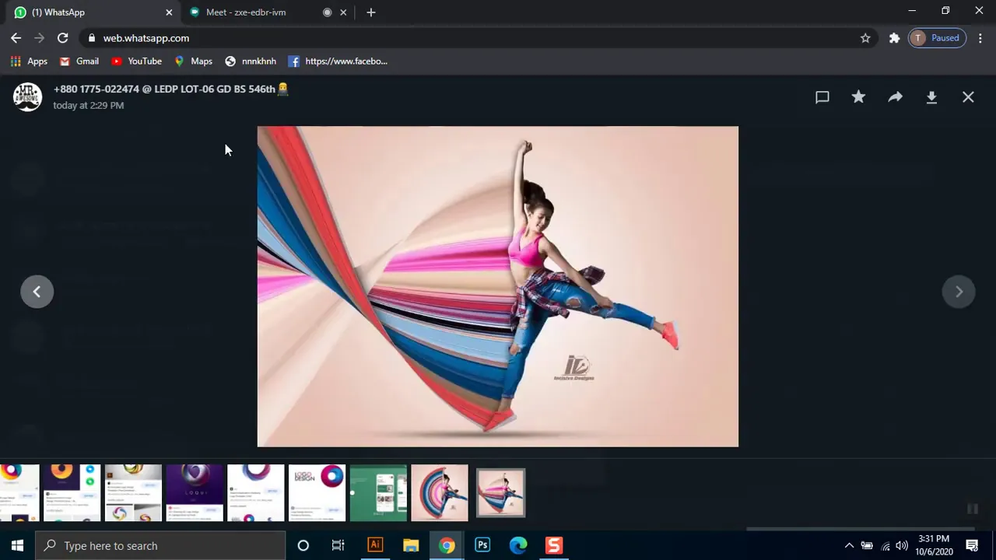
Task: Select the purple LOQUI logo thumbnail
Action: point(195,493)
